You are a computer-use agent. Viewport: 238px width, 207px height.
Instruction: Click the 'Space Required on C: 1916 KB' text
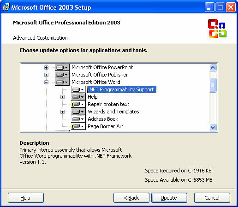point(178,171)
